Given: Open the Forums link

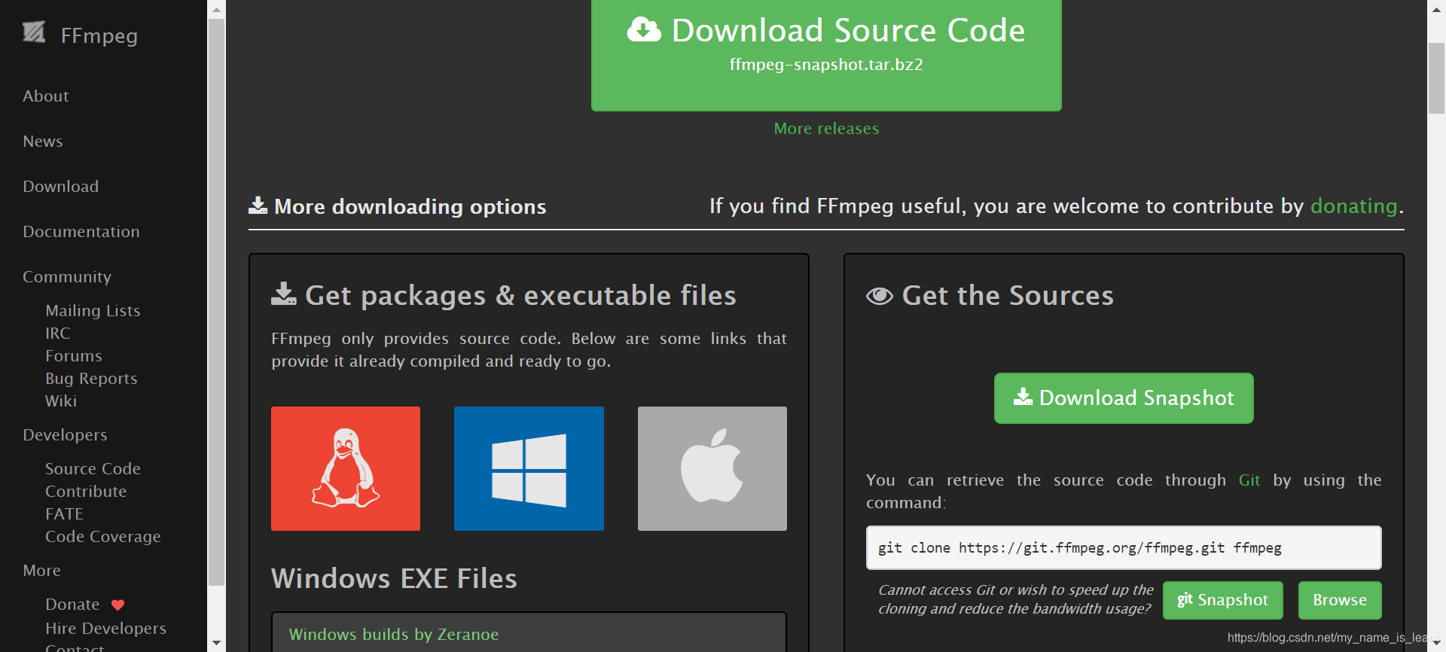Looking at the screenshot, I should (74, 356).
